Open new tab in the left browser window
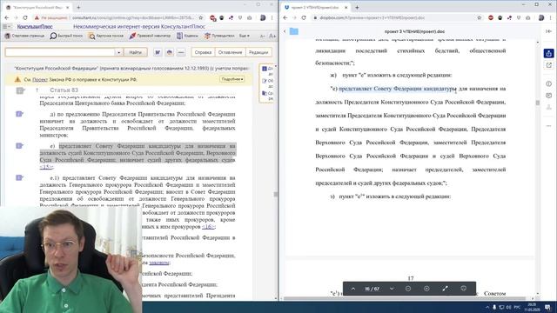 click(78, 7)
